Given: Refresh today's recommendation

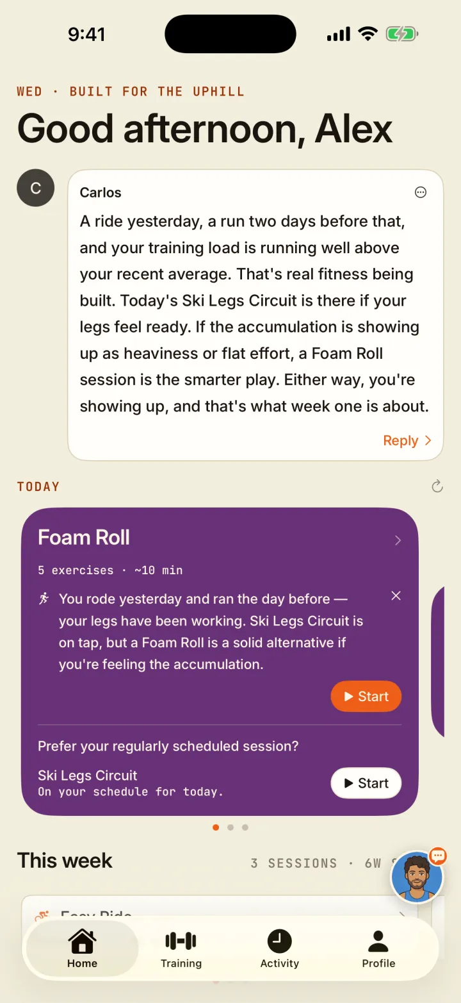Looking at the screenshot, I should [x=437, y=486].
